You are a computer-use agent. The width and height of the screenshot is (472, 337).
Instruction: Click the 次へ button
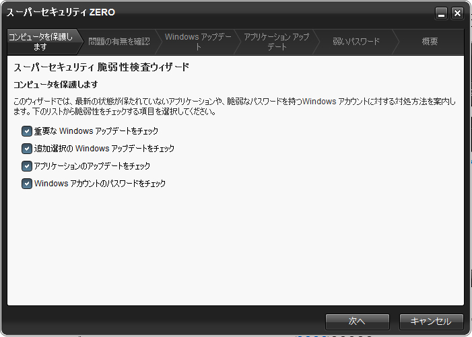358,322
